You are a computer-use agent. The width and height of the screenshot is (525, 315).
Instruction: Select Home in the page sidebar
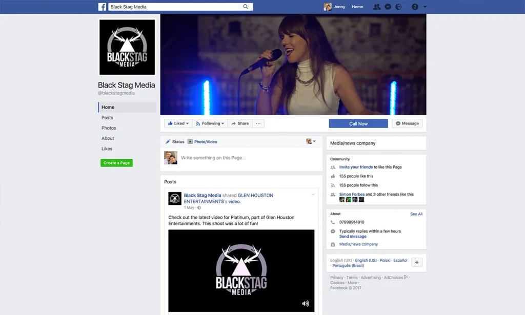pos(127,107)
